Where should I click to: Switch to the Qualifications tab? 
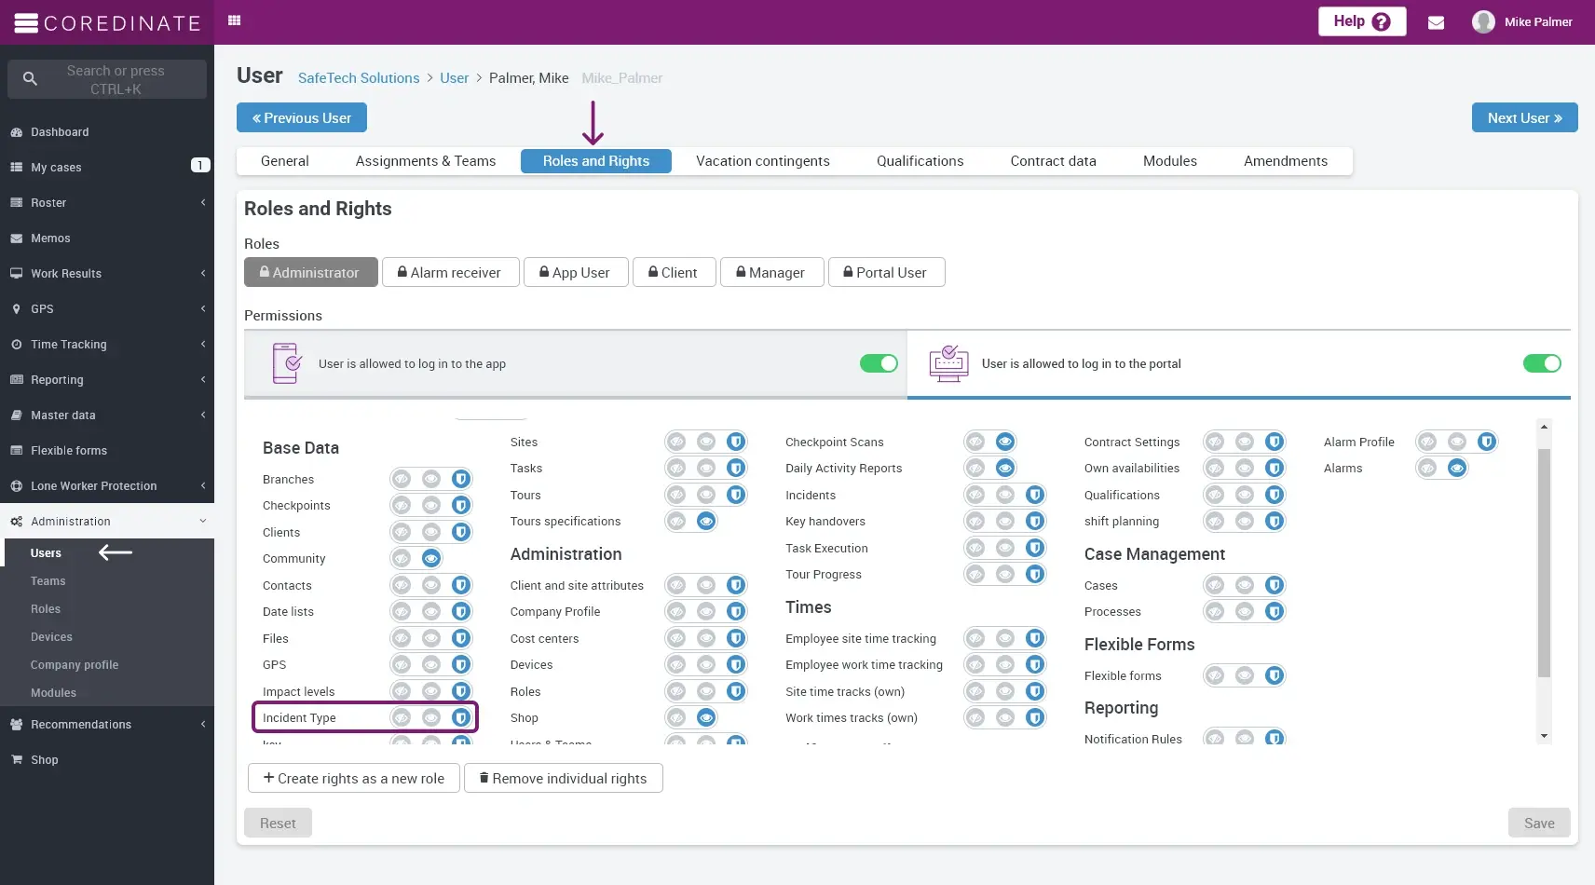tap(920, 161)
